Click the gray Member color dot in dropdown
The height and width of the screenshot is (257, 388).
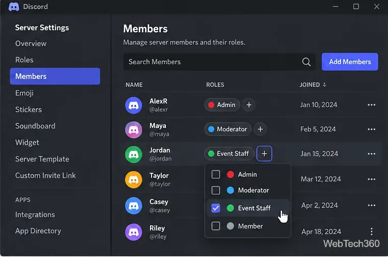point(230,226)
